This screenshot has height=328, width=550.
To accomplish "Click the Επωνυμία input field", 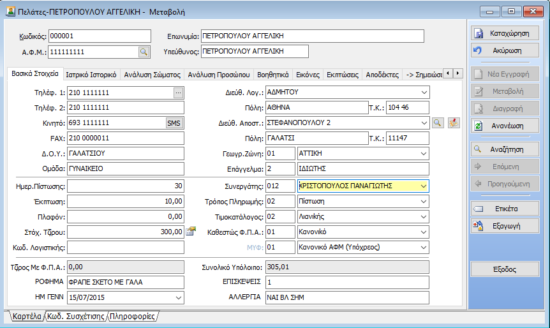I will click(x=313, y=36).
